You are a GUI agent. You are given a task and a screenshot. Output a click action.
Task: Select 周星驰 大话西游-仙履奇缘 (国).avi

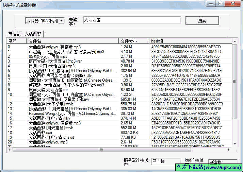(119, 99)
